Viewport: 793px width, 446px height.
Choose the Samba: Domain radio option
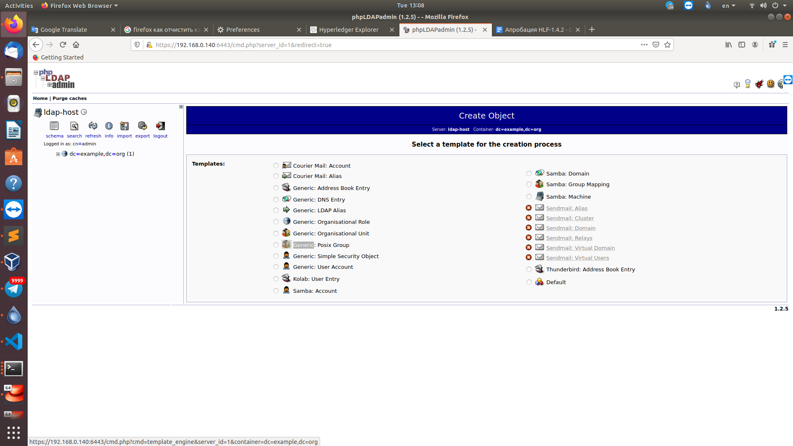click(x=529, y=174)
